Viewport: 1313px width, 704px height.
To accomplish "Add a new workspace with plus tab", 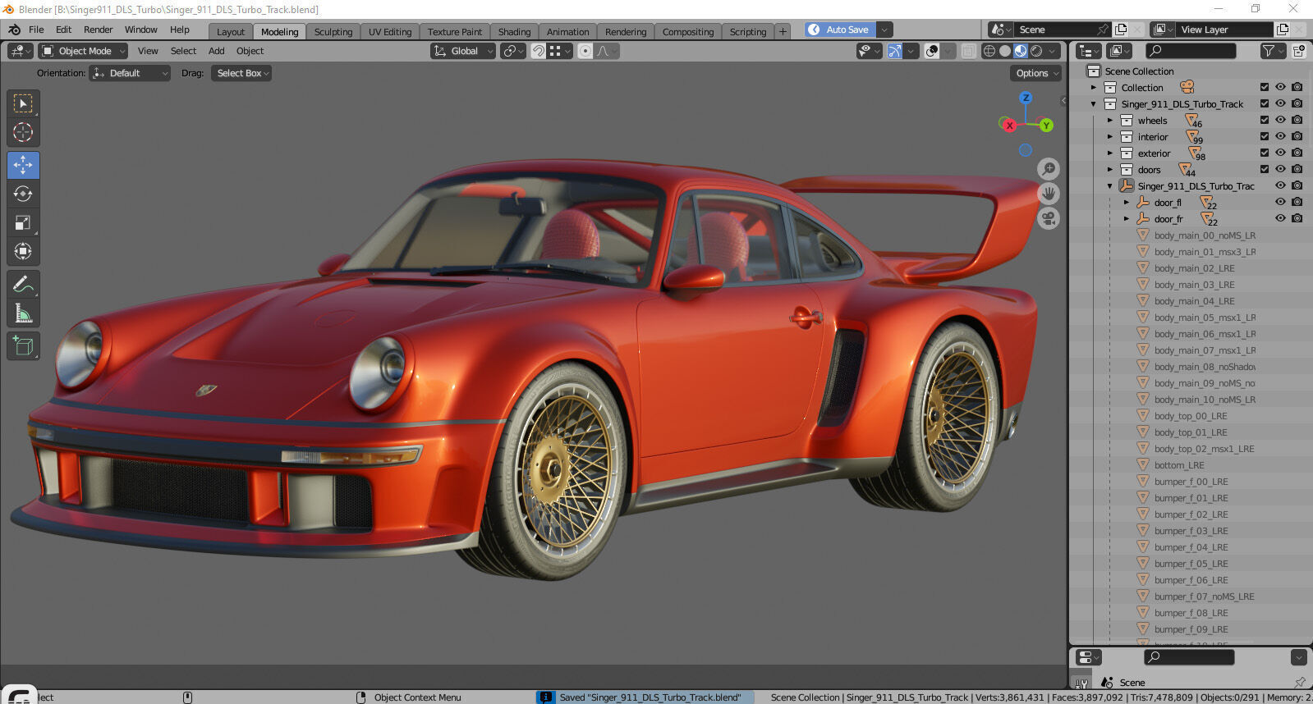I will click(783, 32).
